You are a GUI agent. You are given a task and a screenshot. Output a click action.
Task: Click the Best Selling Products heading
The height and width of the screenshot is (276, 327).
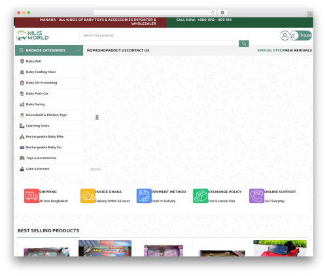[x=48, y=231]
